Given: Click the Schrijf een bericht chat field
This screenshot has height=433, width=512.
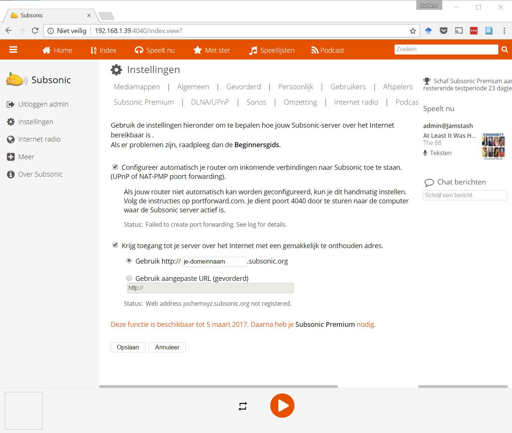Looking at the screenshot, I should pos(465,195).
